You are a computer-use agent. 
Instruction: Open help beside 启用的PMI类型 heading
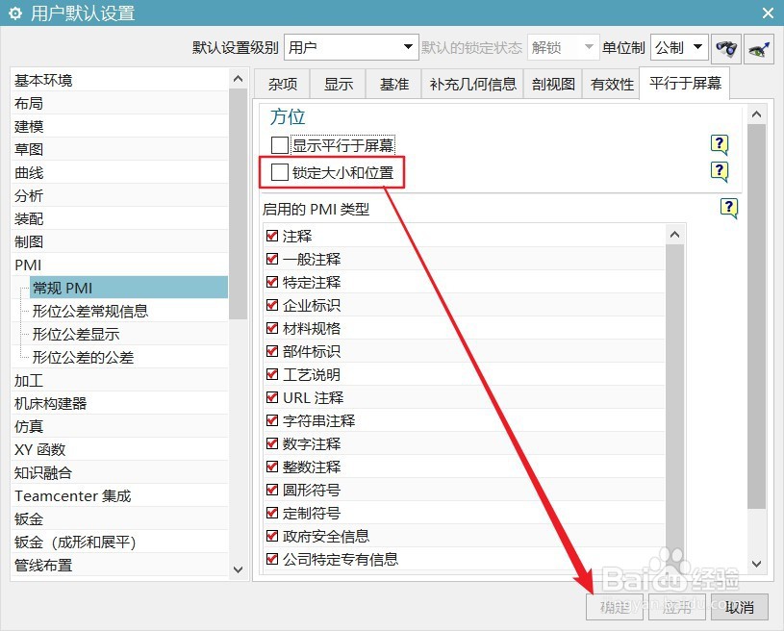(x=728, y=207)
